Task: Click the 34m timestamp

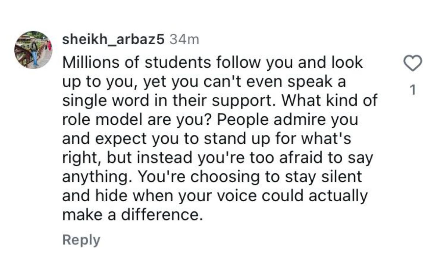Action: (x=182, y=40)
